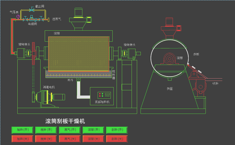Click the 进蒸气 label
The height and width of the screenshot is (145, 235).
(57, 19)
